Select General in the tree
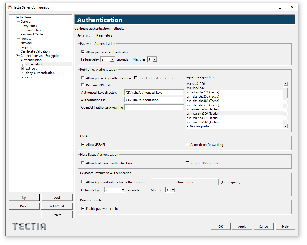The image size is (307, 245). [26, 22]
